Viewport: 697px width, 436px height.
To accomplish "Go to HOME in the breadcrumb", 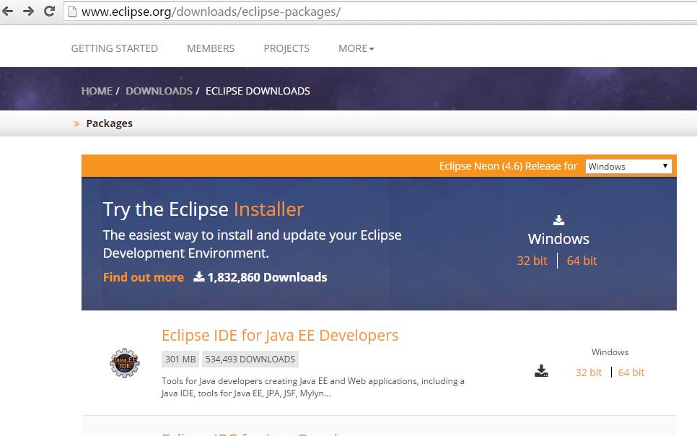I will tap(97, 91).
